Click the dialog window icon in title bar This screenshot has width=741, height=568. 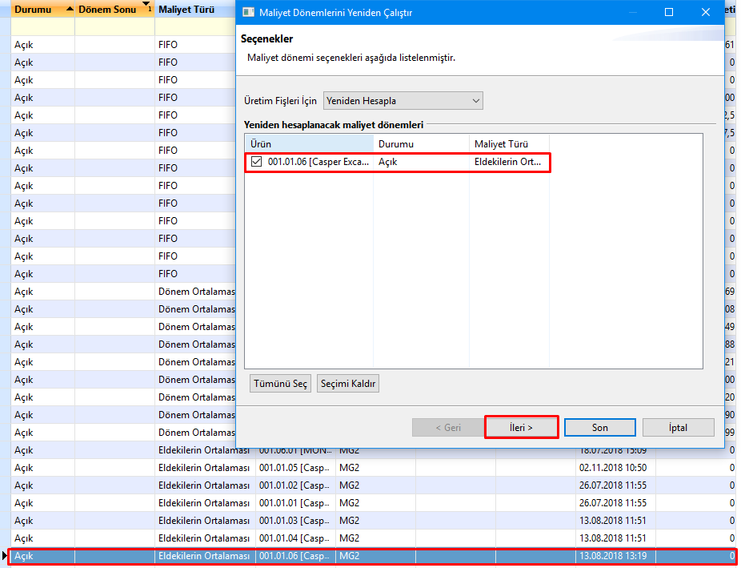tap(248, 13)
